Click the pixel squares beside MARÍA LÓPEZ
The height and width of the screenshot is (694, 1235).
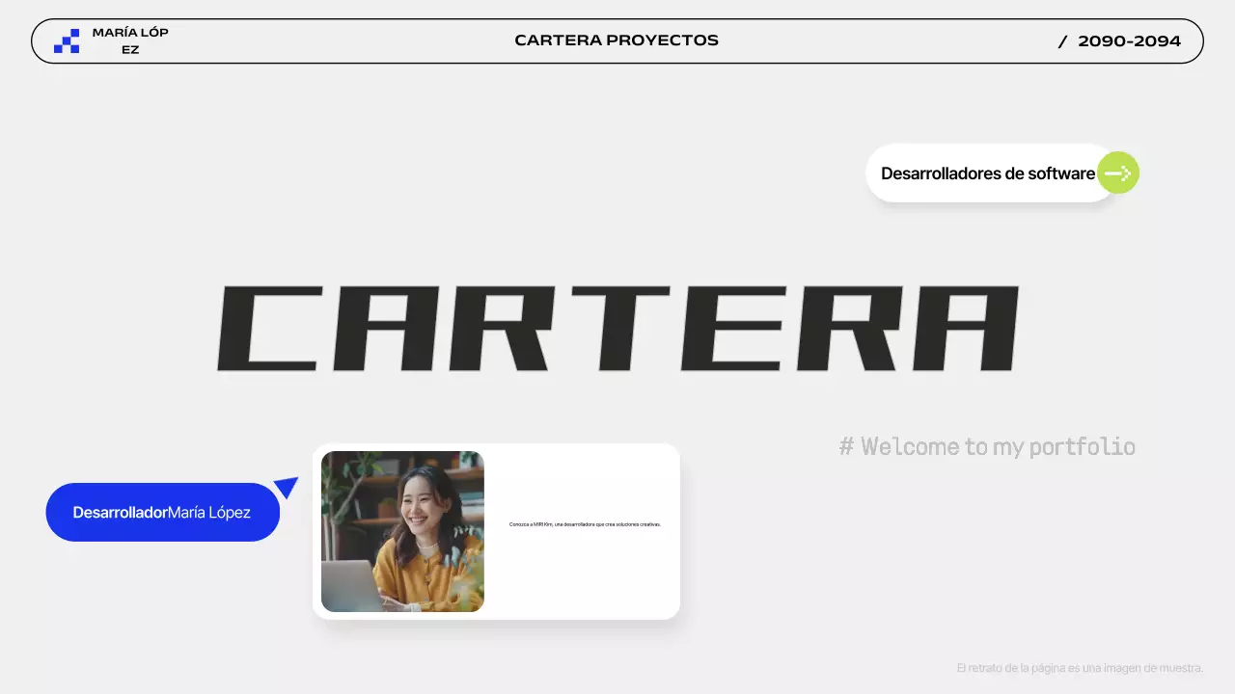66,40
